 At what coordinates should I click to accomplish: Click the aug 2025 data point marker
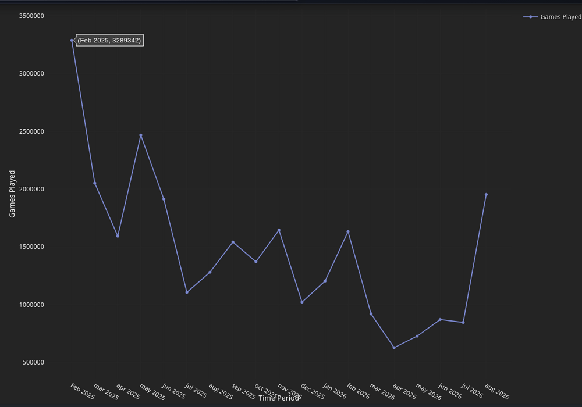[x=210, y=273]
